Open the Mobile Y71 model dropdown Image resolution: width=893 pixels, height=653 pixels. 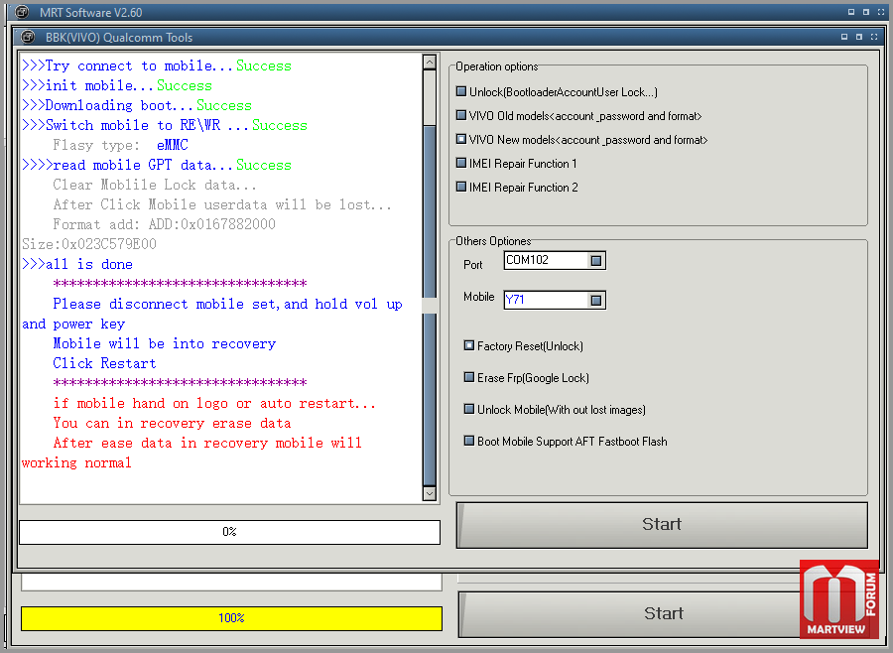tap(595, 301)
